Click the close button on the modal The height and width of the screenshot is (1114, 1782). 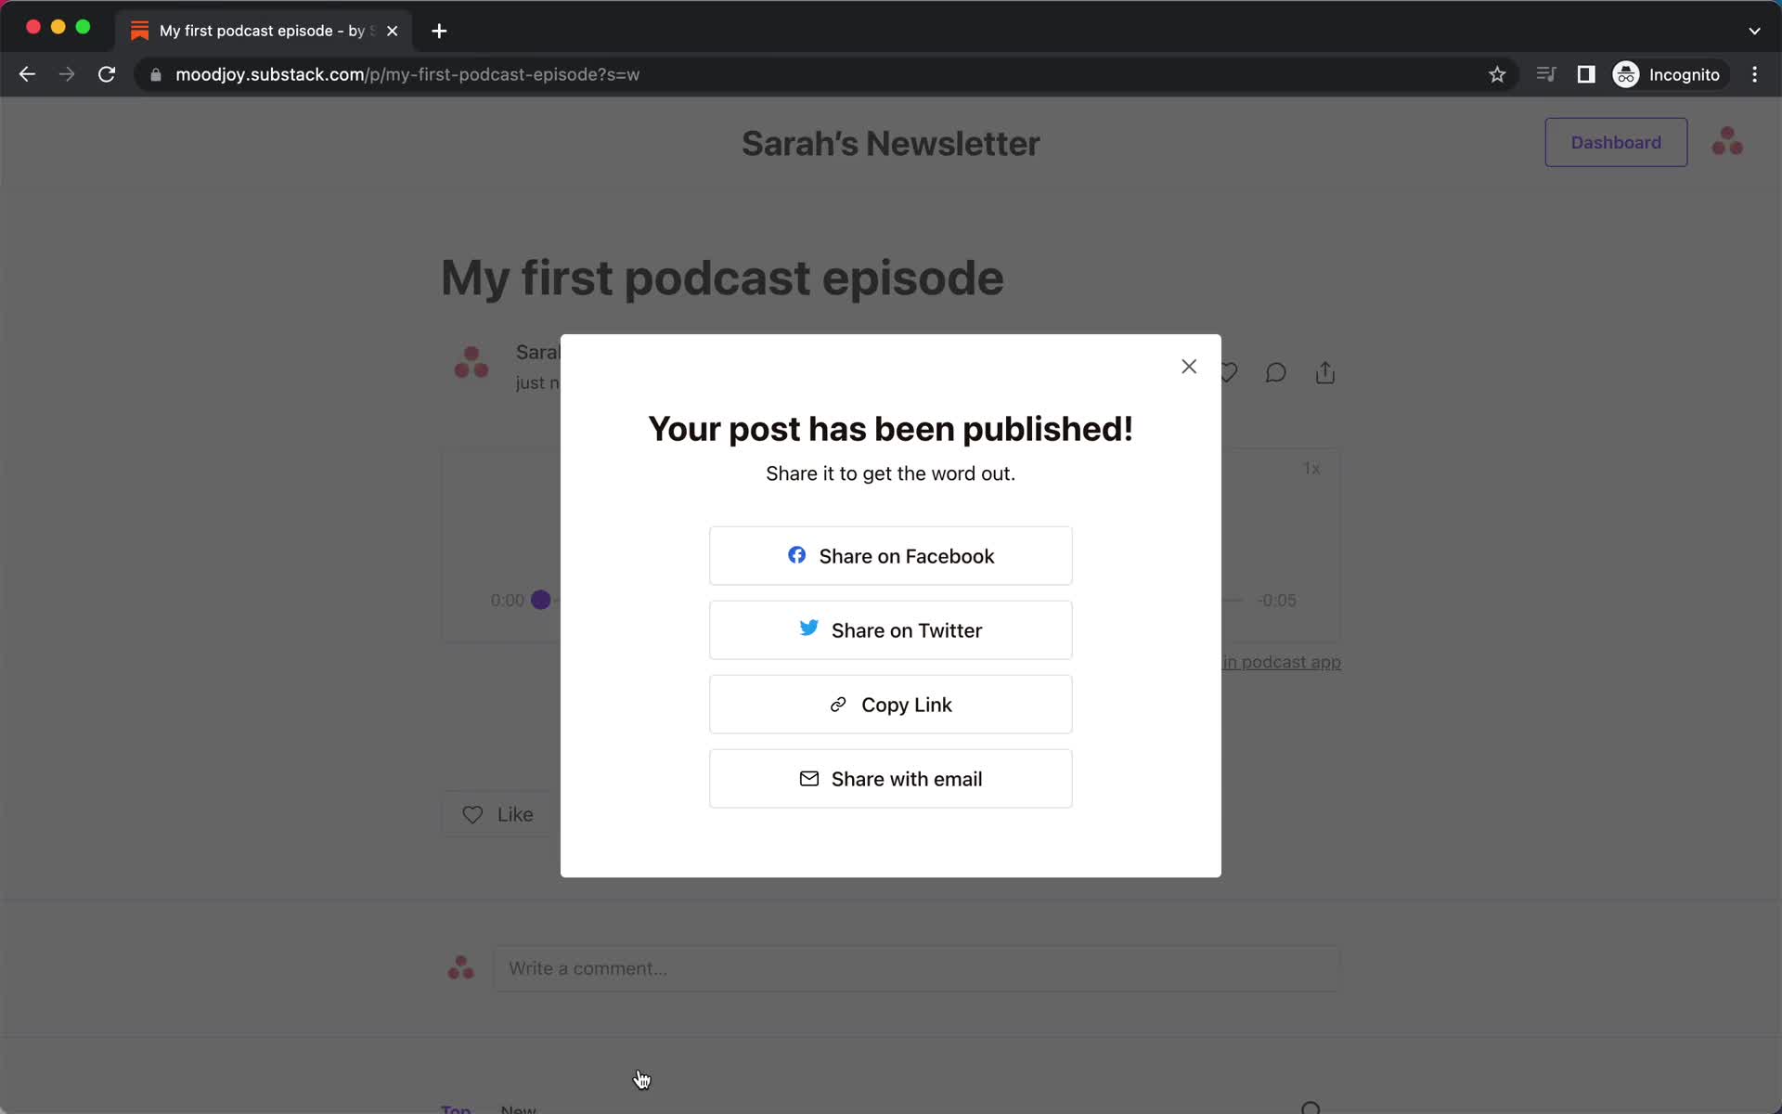pyautogui.click(x=1188, y=366)
